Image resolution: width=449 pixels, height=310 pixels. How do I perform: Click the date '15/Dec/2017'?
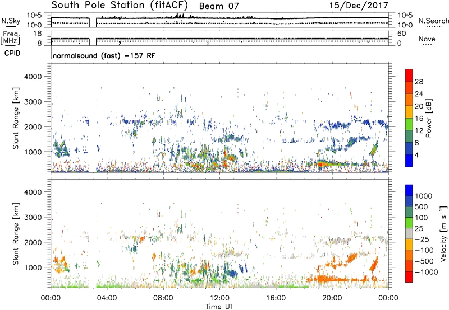tap(359, 5)
